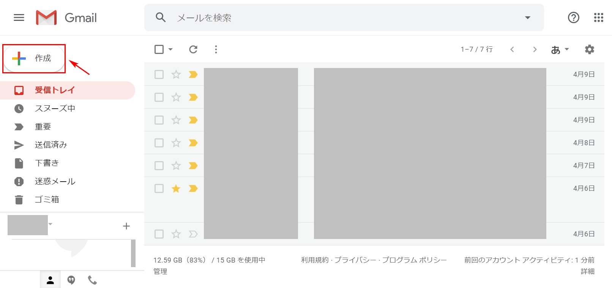
Task: Click the search magnifier icon
Action: pos(161,17)
